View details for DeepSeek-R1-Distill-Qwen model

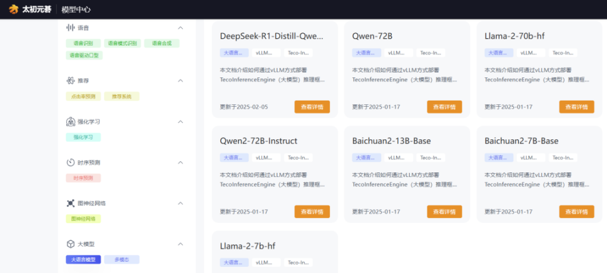click(x=312, y=107)
